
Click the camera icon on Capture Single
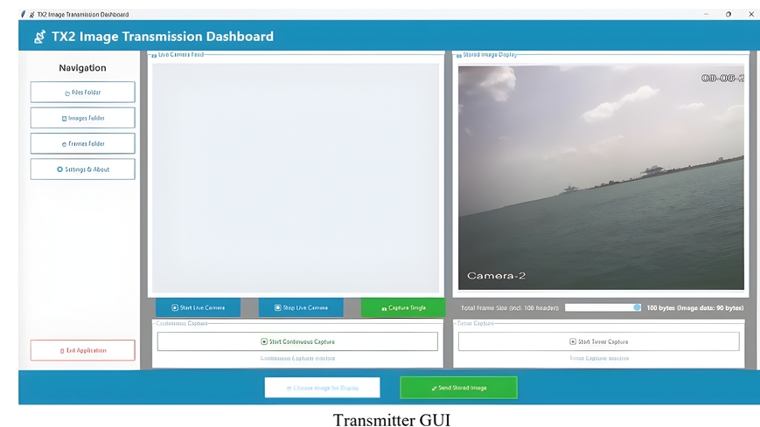pyautogui.click(x=384, y=308)
